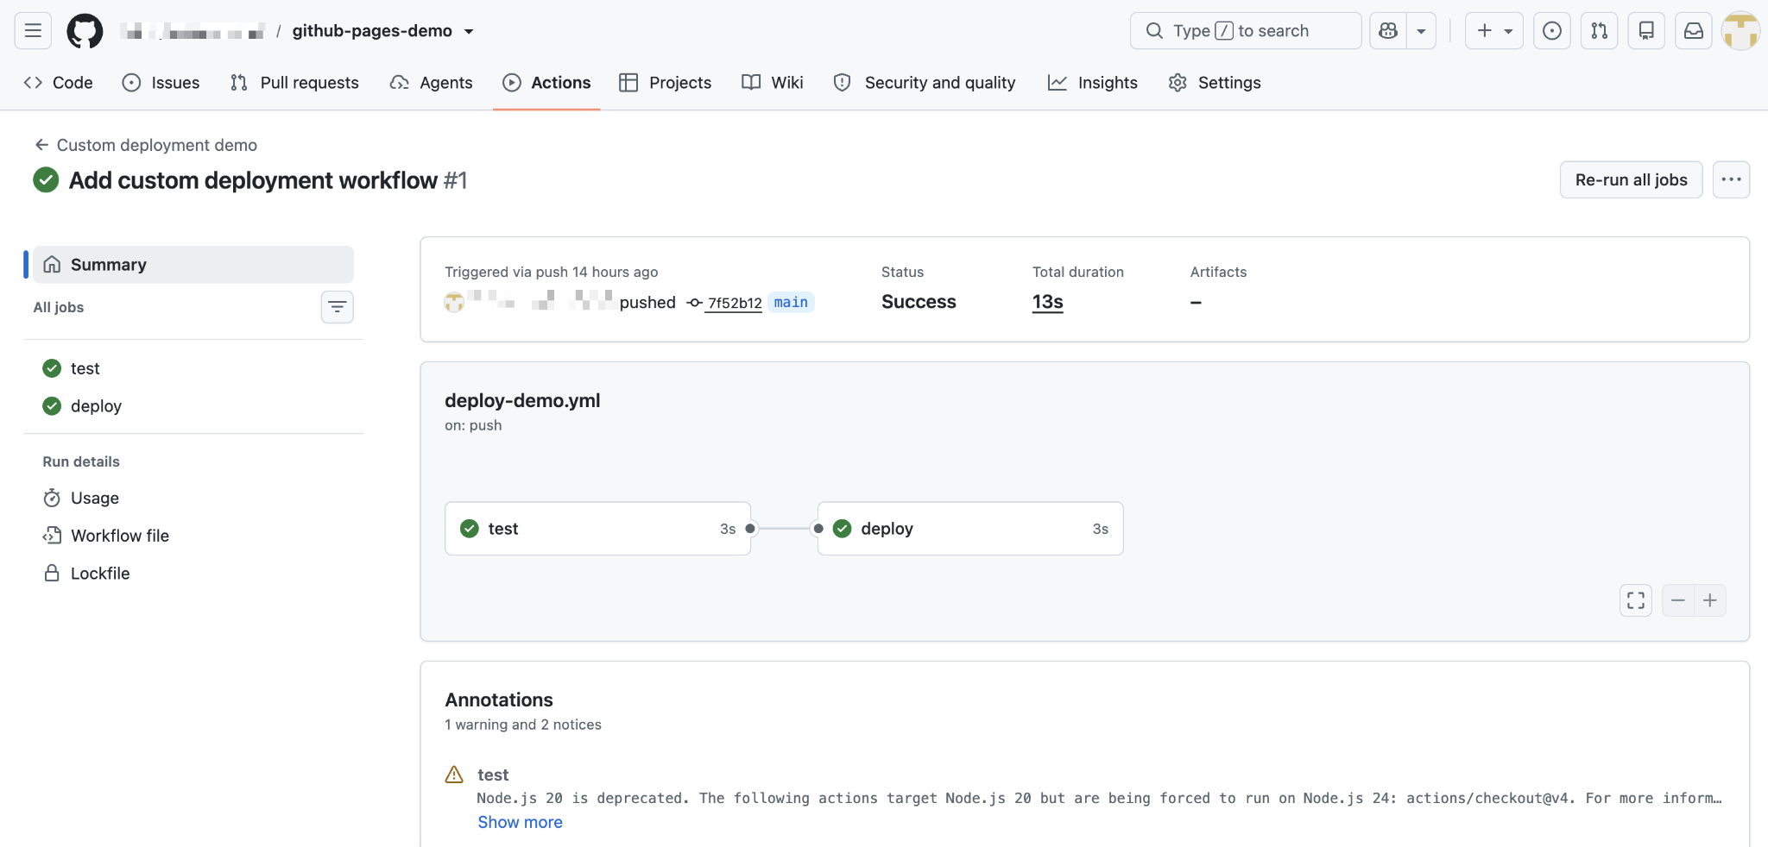Open the deploy job node in graph
The height and width of the screenshot is (847, 1768).
(x=970, y=529)
